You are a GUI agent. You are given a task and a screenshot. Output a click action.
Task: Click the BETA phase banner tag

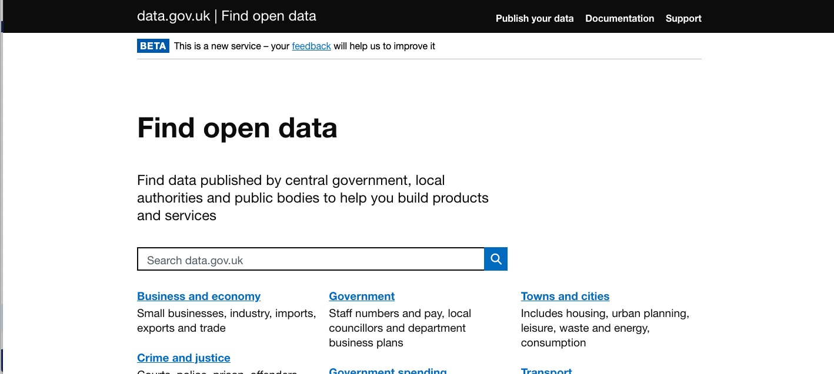coord(153,45)
